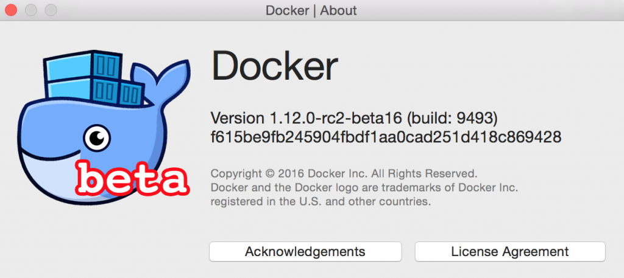Open the License Agreement

(510, 251)
